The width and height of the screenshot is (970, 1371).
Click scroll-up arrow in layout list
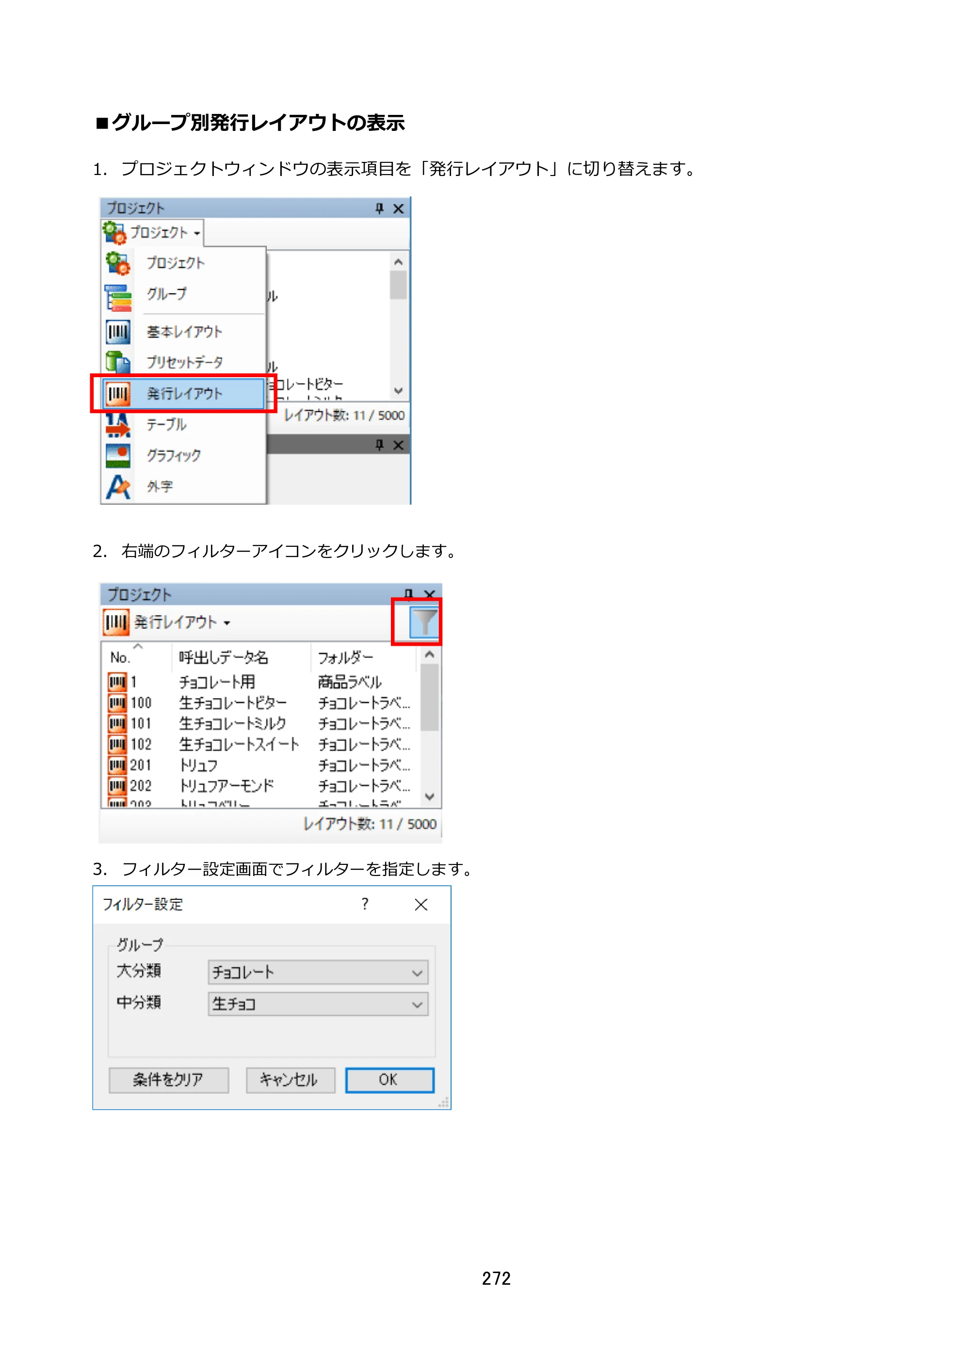pyautogui.click(x=429, y=654)
